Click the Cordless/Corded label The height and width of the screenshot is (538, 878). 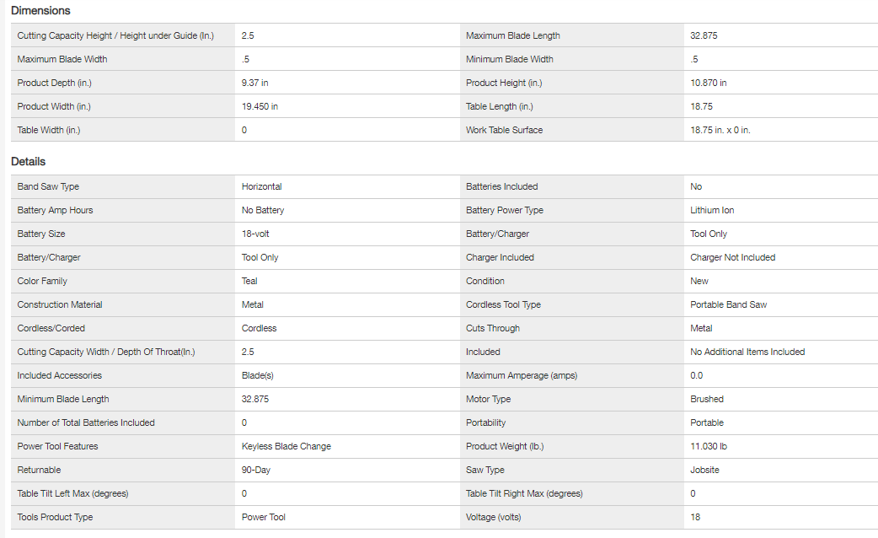click(51, 328)
